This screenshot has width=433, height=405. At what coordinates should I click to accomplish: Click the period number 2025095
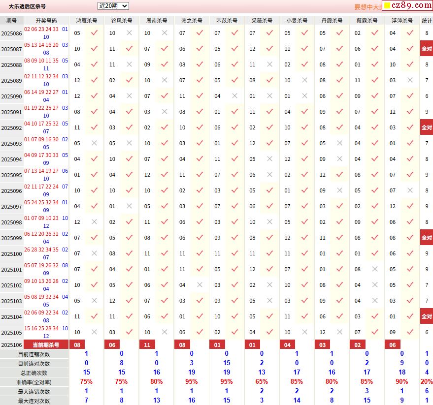[x=12, y=175]
